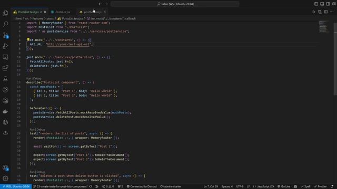Close the postService.js tab
The height and width of the screenshot is (189, 337).
click(105, 12)
